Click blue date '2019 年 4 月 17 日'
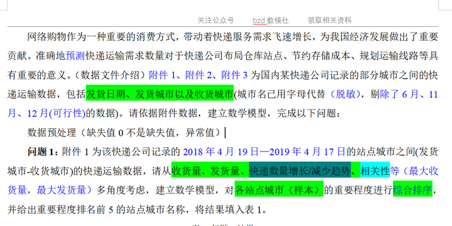The height and width of the screenshot is (226, 452). click(x=307, y=152)
